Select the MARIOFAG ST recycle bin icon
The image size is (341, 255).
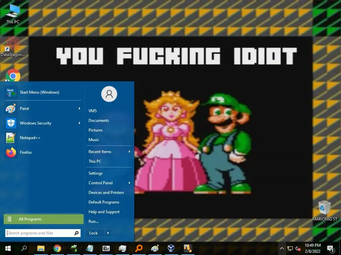[x=324, y=211]
